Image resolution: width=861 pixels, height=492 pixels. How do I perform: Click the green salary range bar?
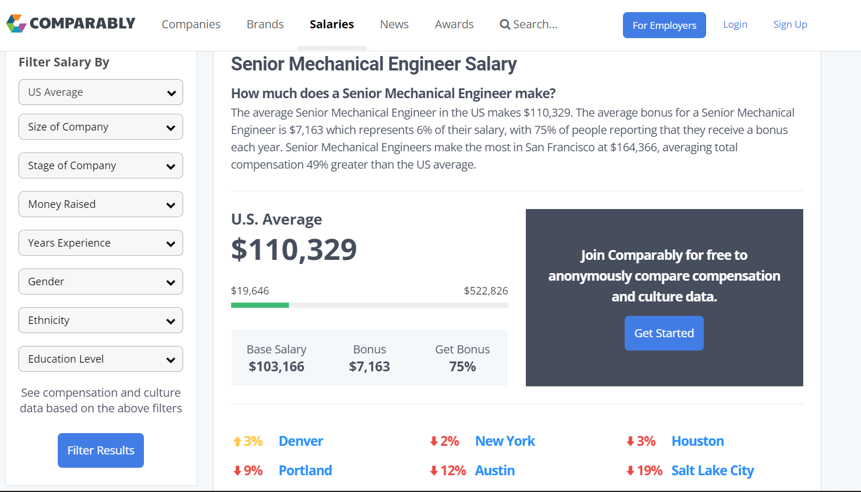260,305
